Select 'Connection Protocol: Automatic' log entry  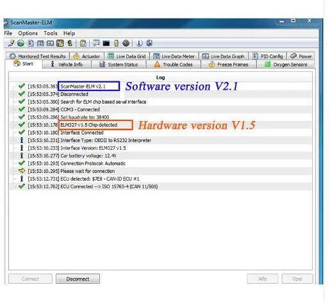pyautogui.click(x=161, y=163)
